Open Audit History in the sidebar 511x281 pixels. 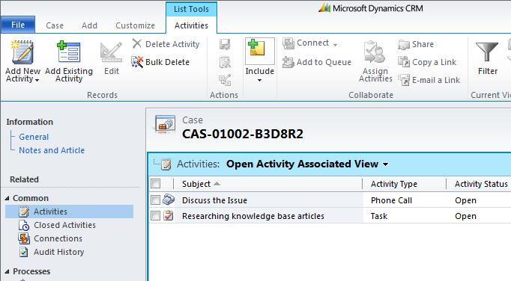point(59,252)
